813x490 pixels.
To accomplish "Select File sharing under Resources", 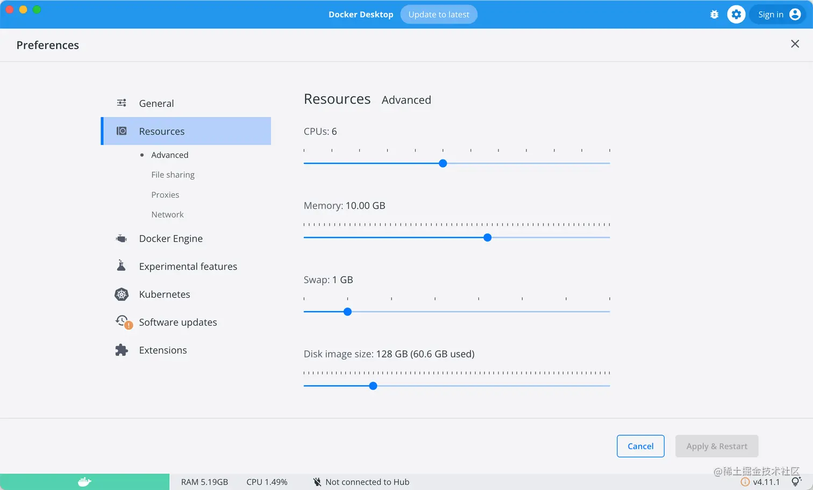I will coord(173,175).
